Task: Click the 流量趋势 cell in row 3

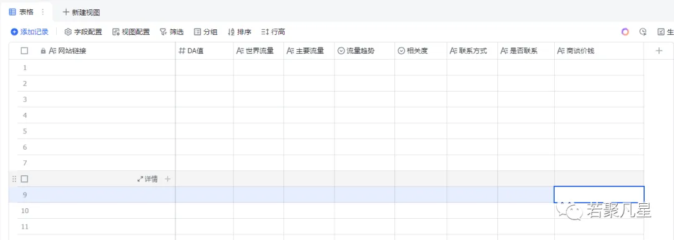Action: click(x=364, y=99)
